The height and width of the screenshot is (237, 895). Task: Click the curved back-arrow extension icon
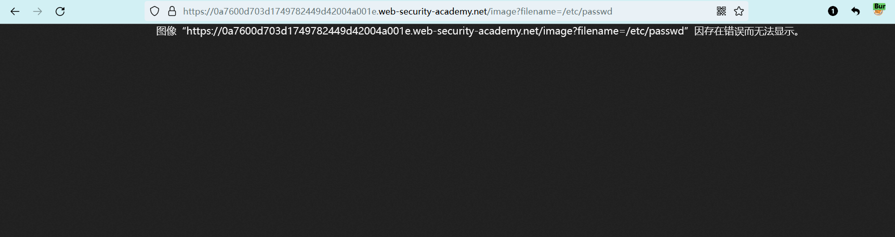point(855,11)
